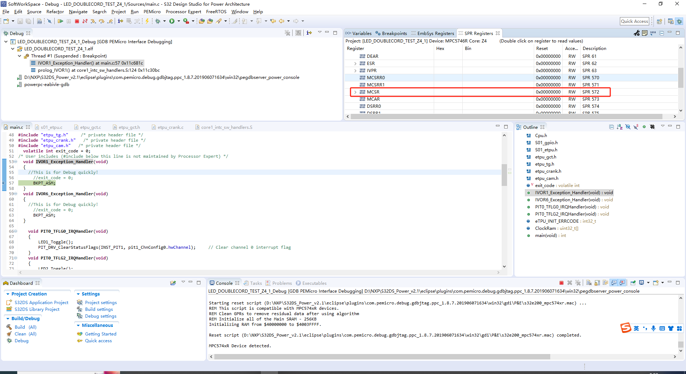This screenshot has height=374, width=686.
Task: Collapse the Thread #1 tree node
Action: (20, 56)
